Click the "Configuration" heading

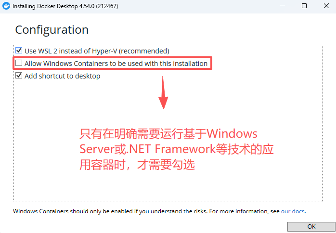coord(52,29)
